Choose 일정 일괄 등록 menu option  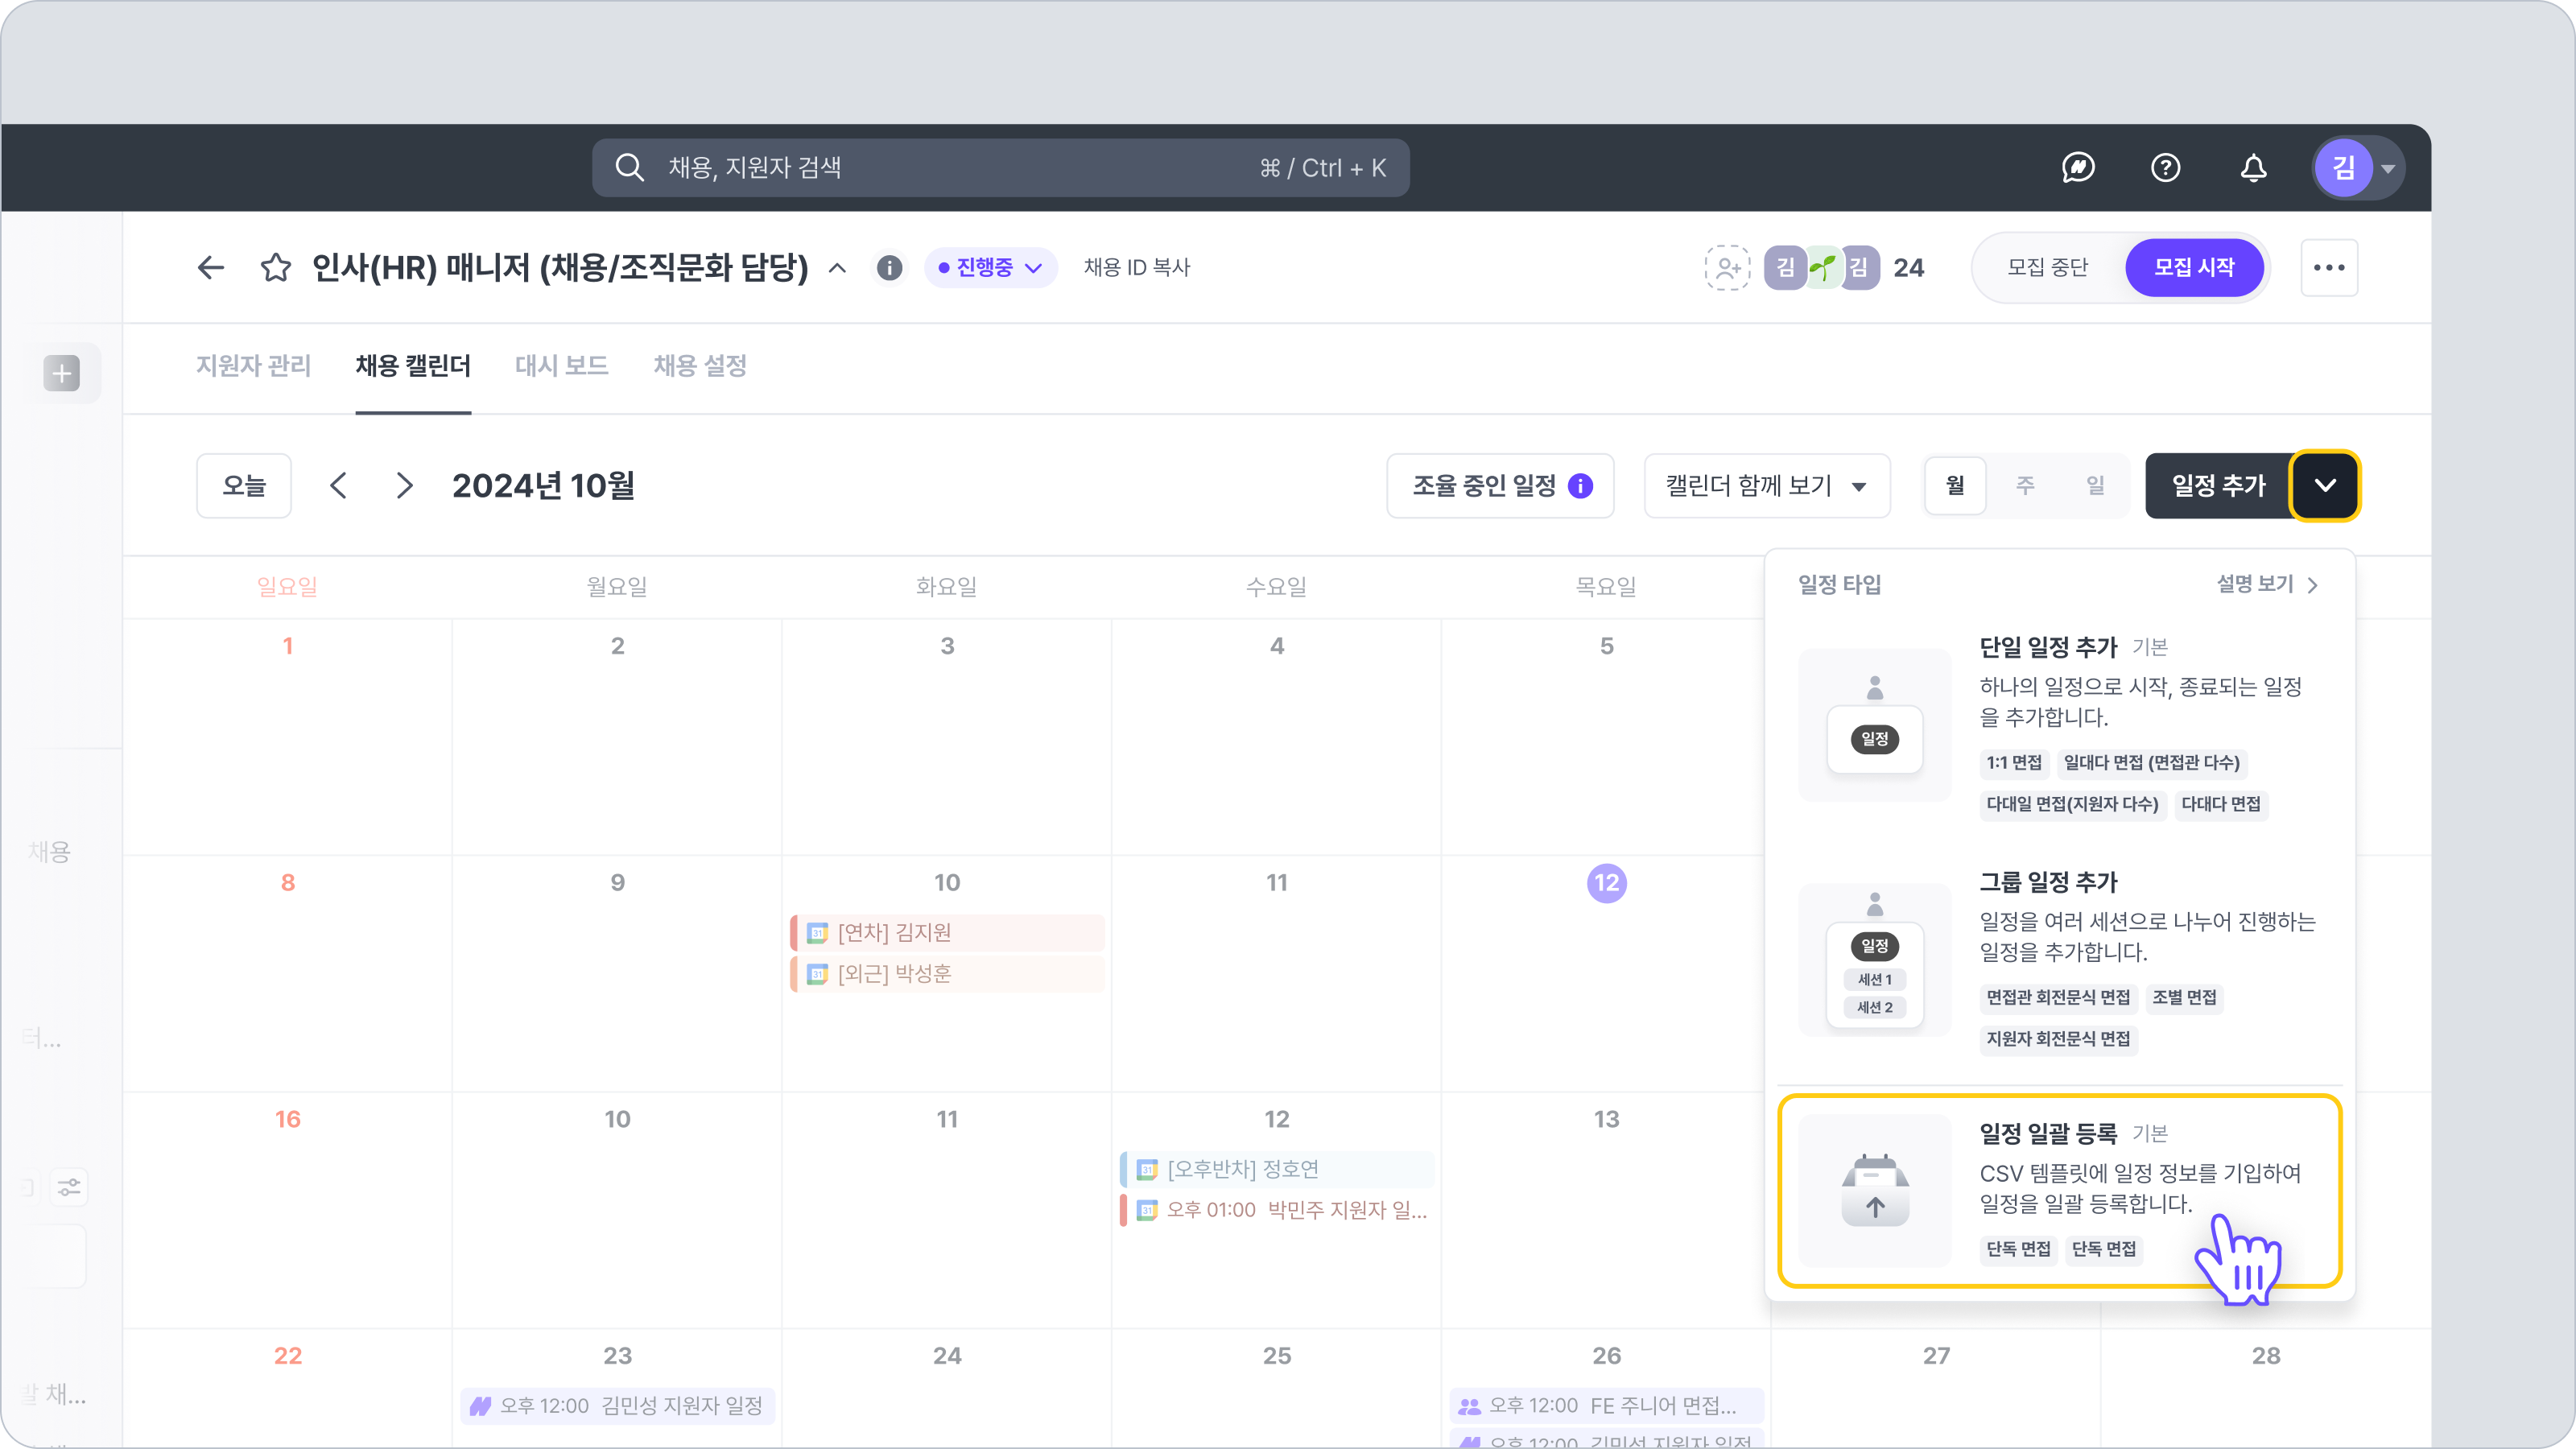pyautogui.click(x=2059, y=1190)
